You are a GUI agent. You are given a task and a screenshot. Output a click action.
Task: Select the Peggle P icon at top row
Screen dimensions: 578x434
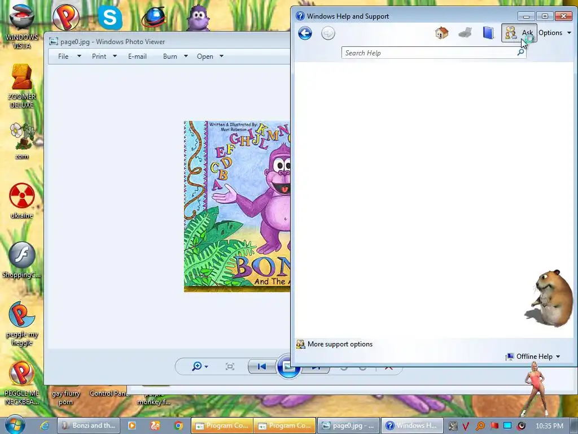pos(66,17)
